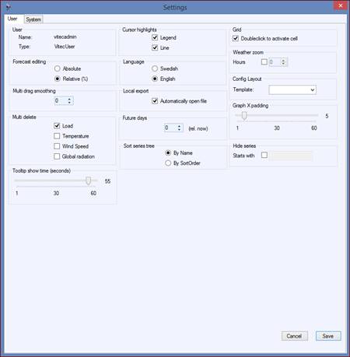Click the application icon in the title bar
Viewport: 350px width, 357px height.
tap(9, 7)
